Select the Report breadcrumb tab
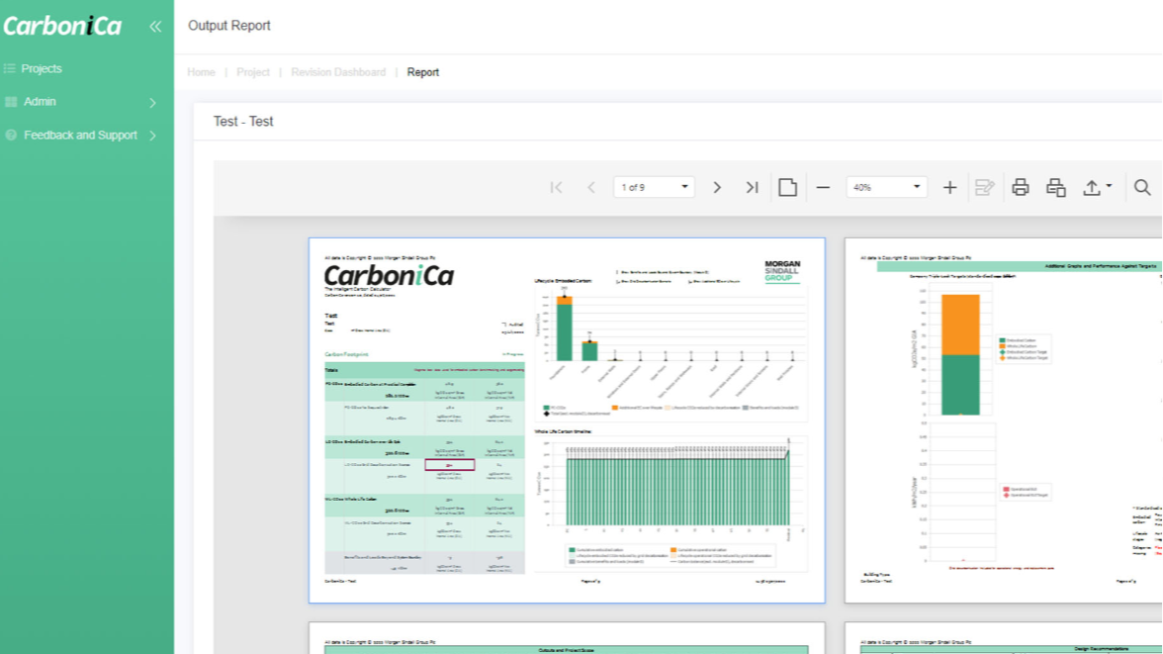The image size is (1163, 654). coord(423,72)
